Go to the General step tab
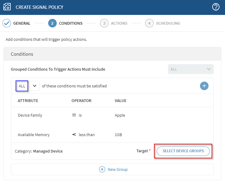225x183 pixels. pyautogui.click(x=22, y=23)
